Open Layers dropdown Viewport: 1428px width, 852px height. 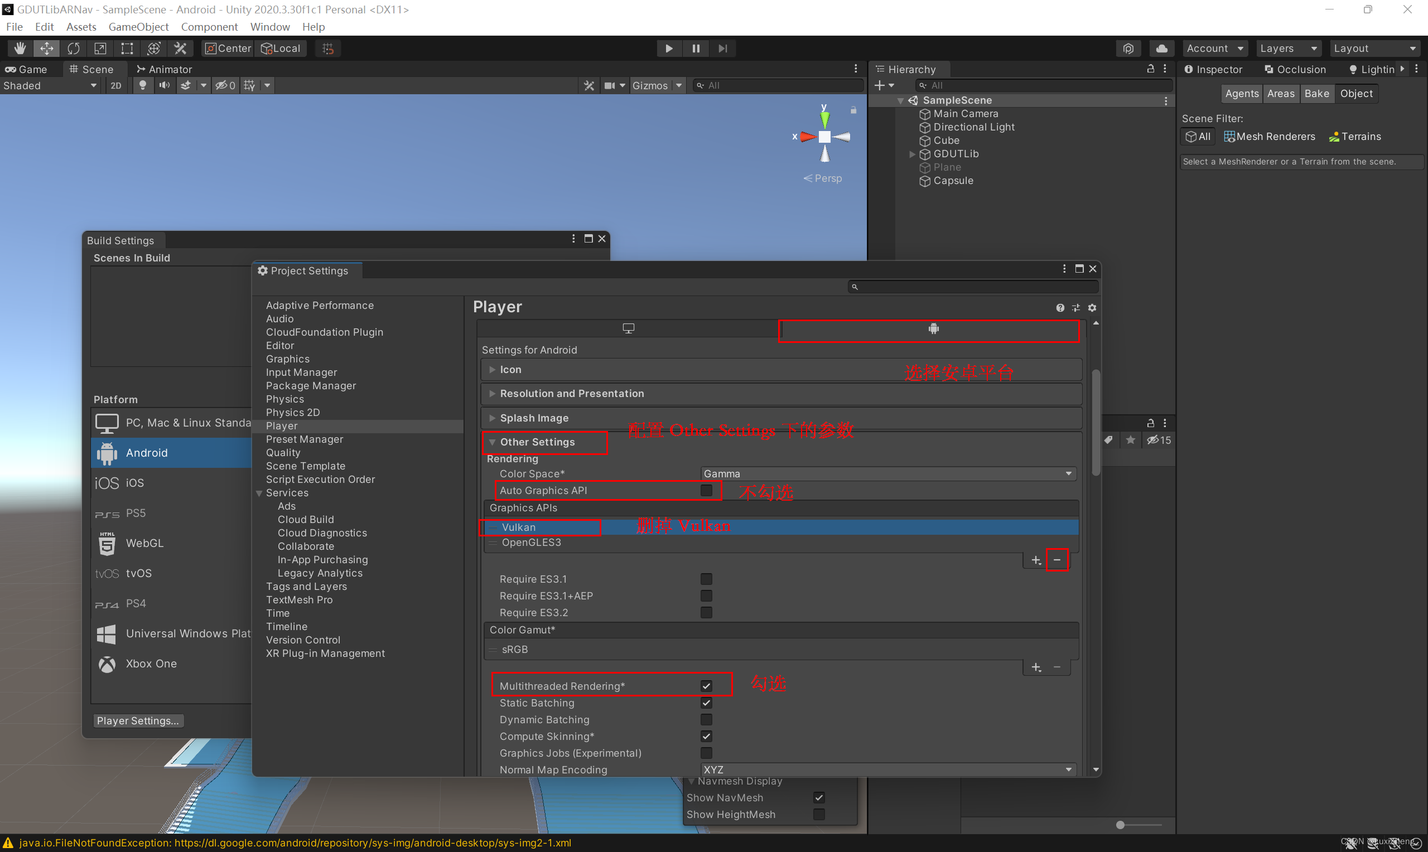point(1288,48)
